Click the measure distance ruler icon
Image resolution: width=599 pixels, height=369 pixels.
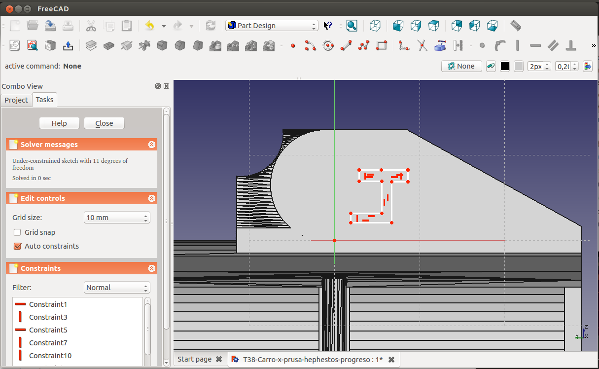coord(516,26)
